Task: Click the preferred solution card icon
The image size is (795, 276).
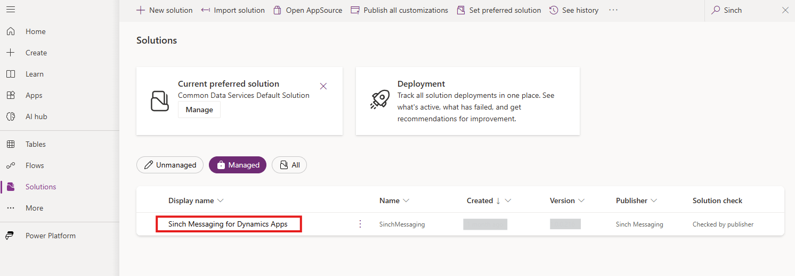Action: pos(159,101)
